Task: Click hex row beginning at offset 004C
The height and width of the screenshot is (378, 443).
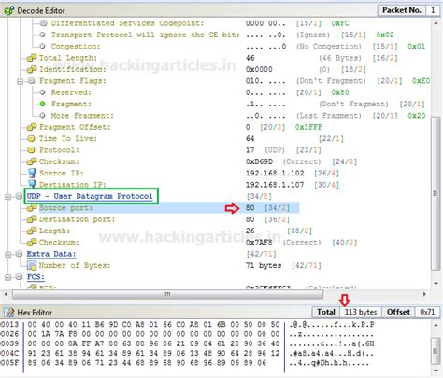Action: click(188, 354)
